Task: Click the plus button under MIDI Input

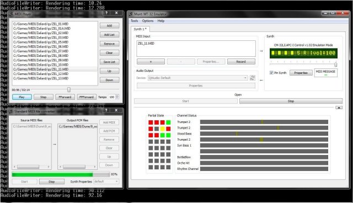Action: pyautogui.click(x=151, y=62)
